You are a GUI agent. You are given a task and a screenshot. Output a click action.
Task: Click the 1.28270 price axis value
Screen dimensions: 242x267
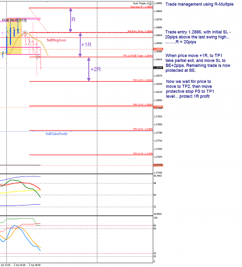click(158, 76)
